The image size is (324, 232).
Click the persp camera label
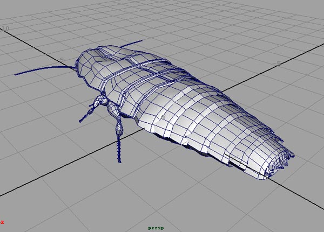point(155,228)
